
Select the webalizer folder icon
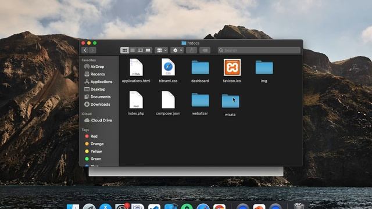tap(200, 100)
